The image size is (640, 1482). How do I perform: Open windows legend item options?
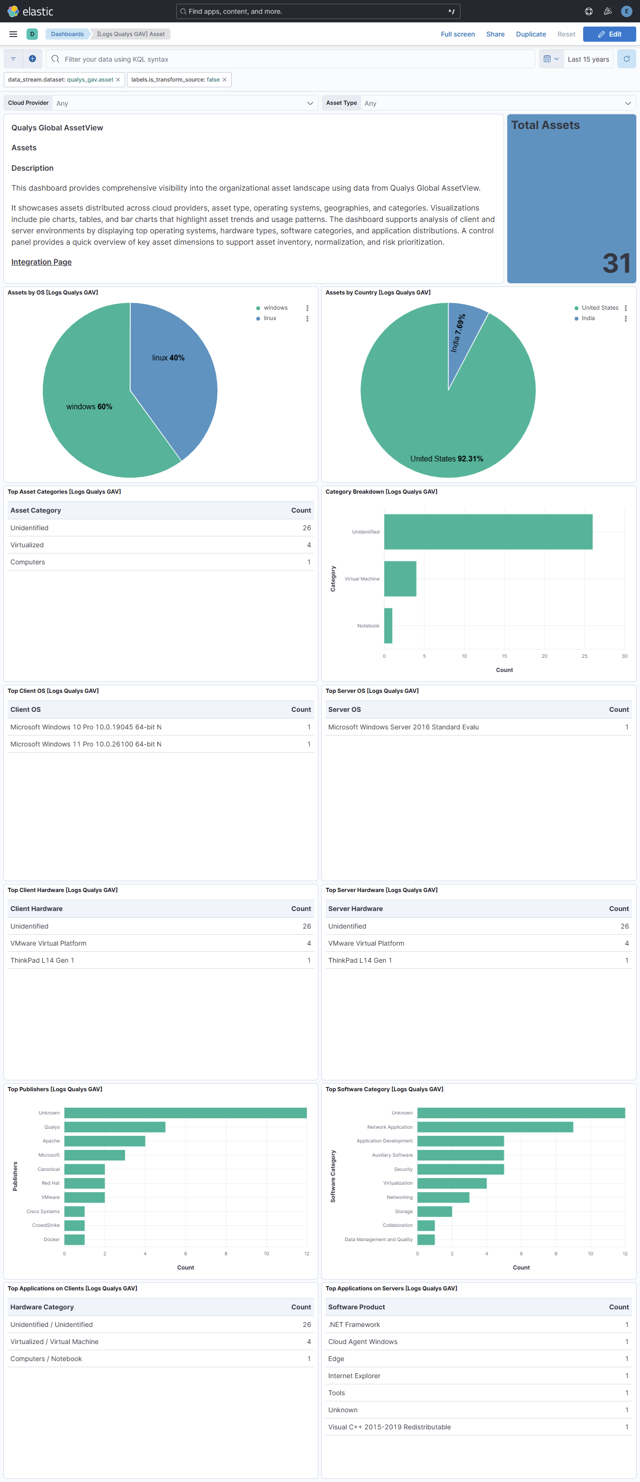click(x=307, y=308)
